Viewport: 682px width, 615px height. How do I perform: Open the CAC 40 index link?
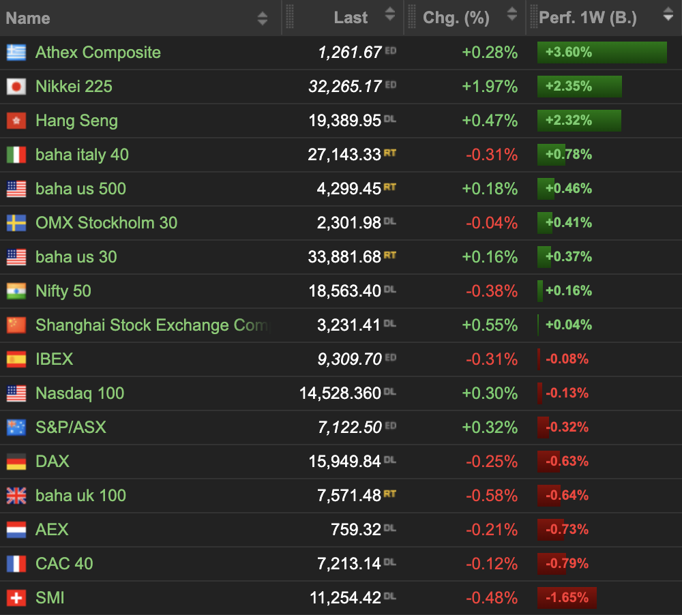[x=64, y=564]
